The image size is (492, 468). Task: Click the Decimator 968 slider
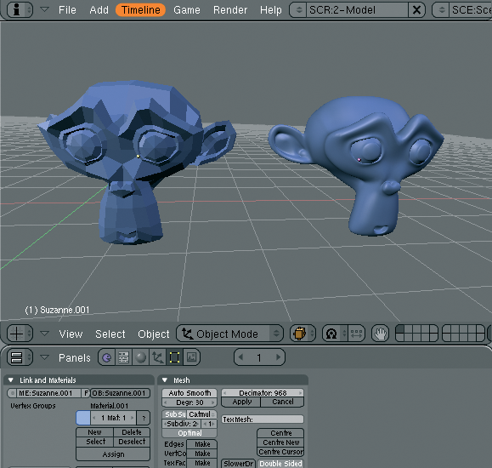(x=263, y=393)
